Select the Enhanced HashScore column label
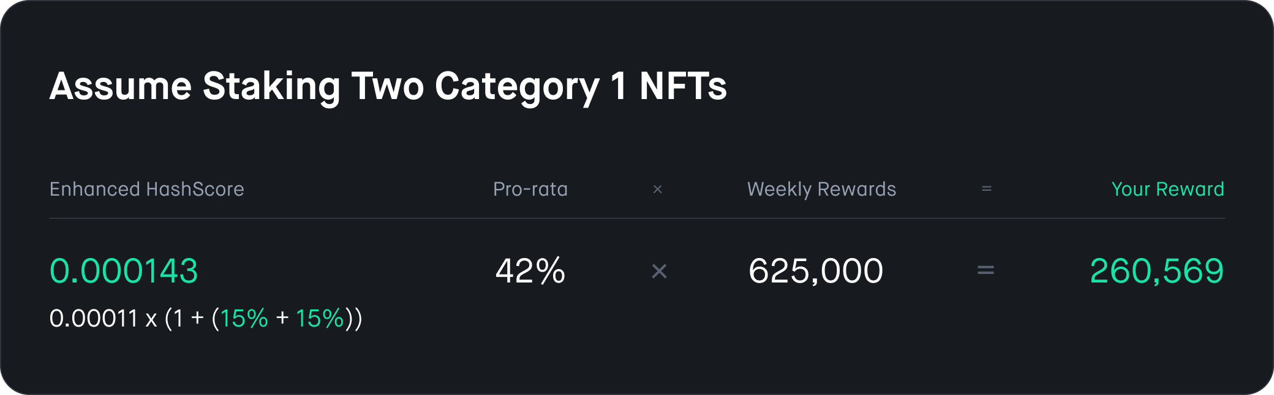 pos(146,189)
